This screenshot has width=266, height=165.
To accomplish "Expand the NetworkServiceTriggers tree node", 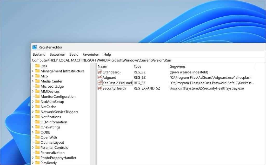I will pyautogui.click(x=32, y=112).
